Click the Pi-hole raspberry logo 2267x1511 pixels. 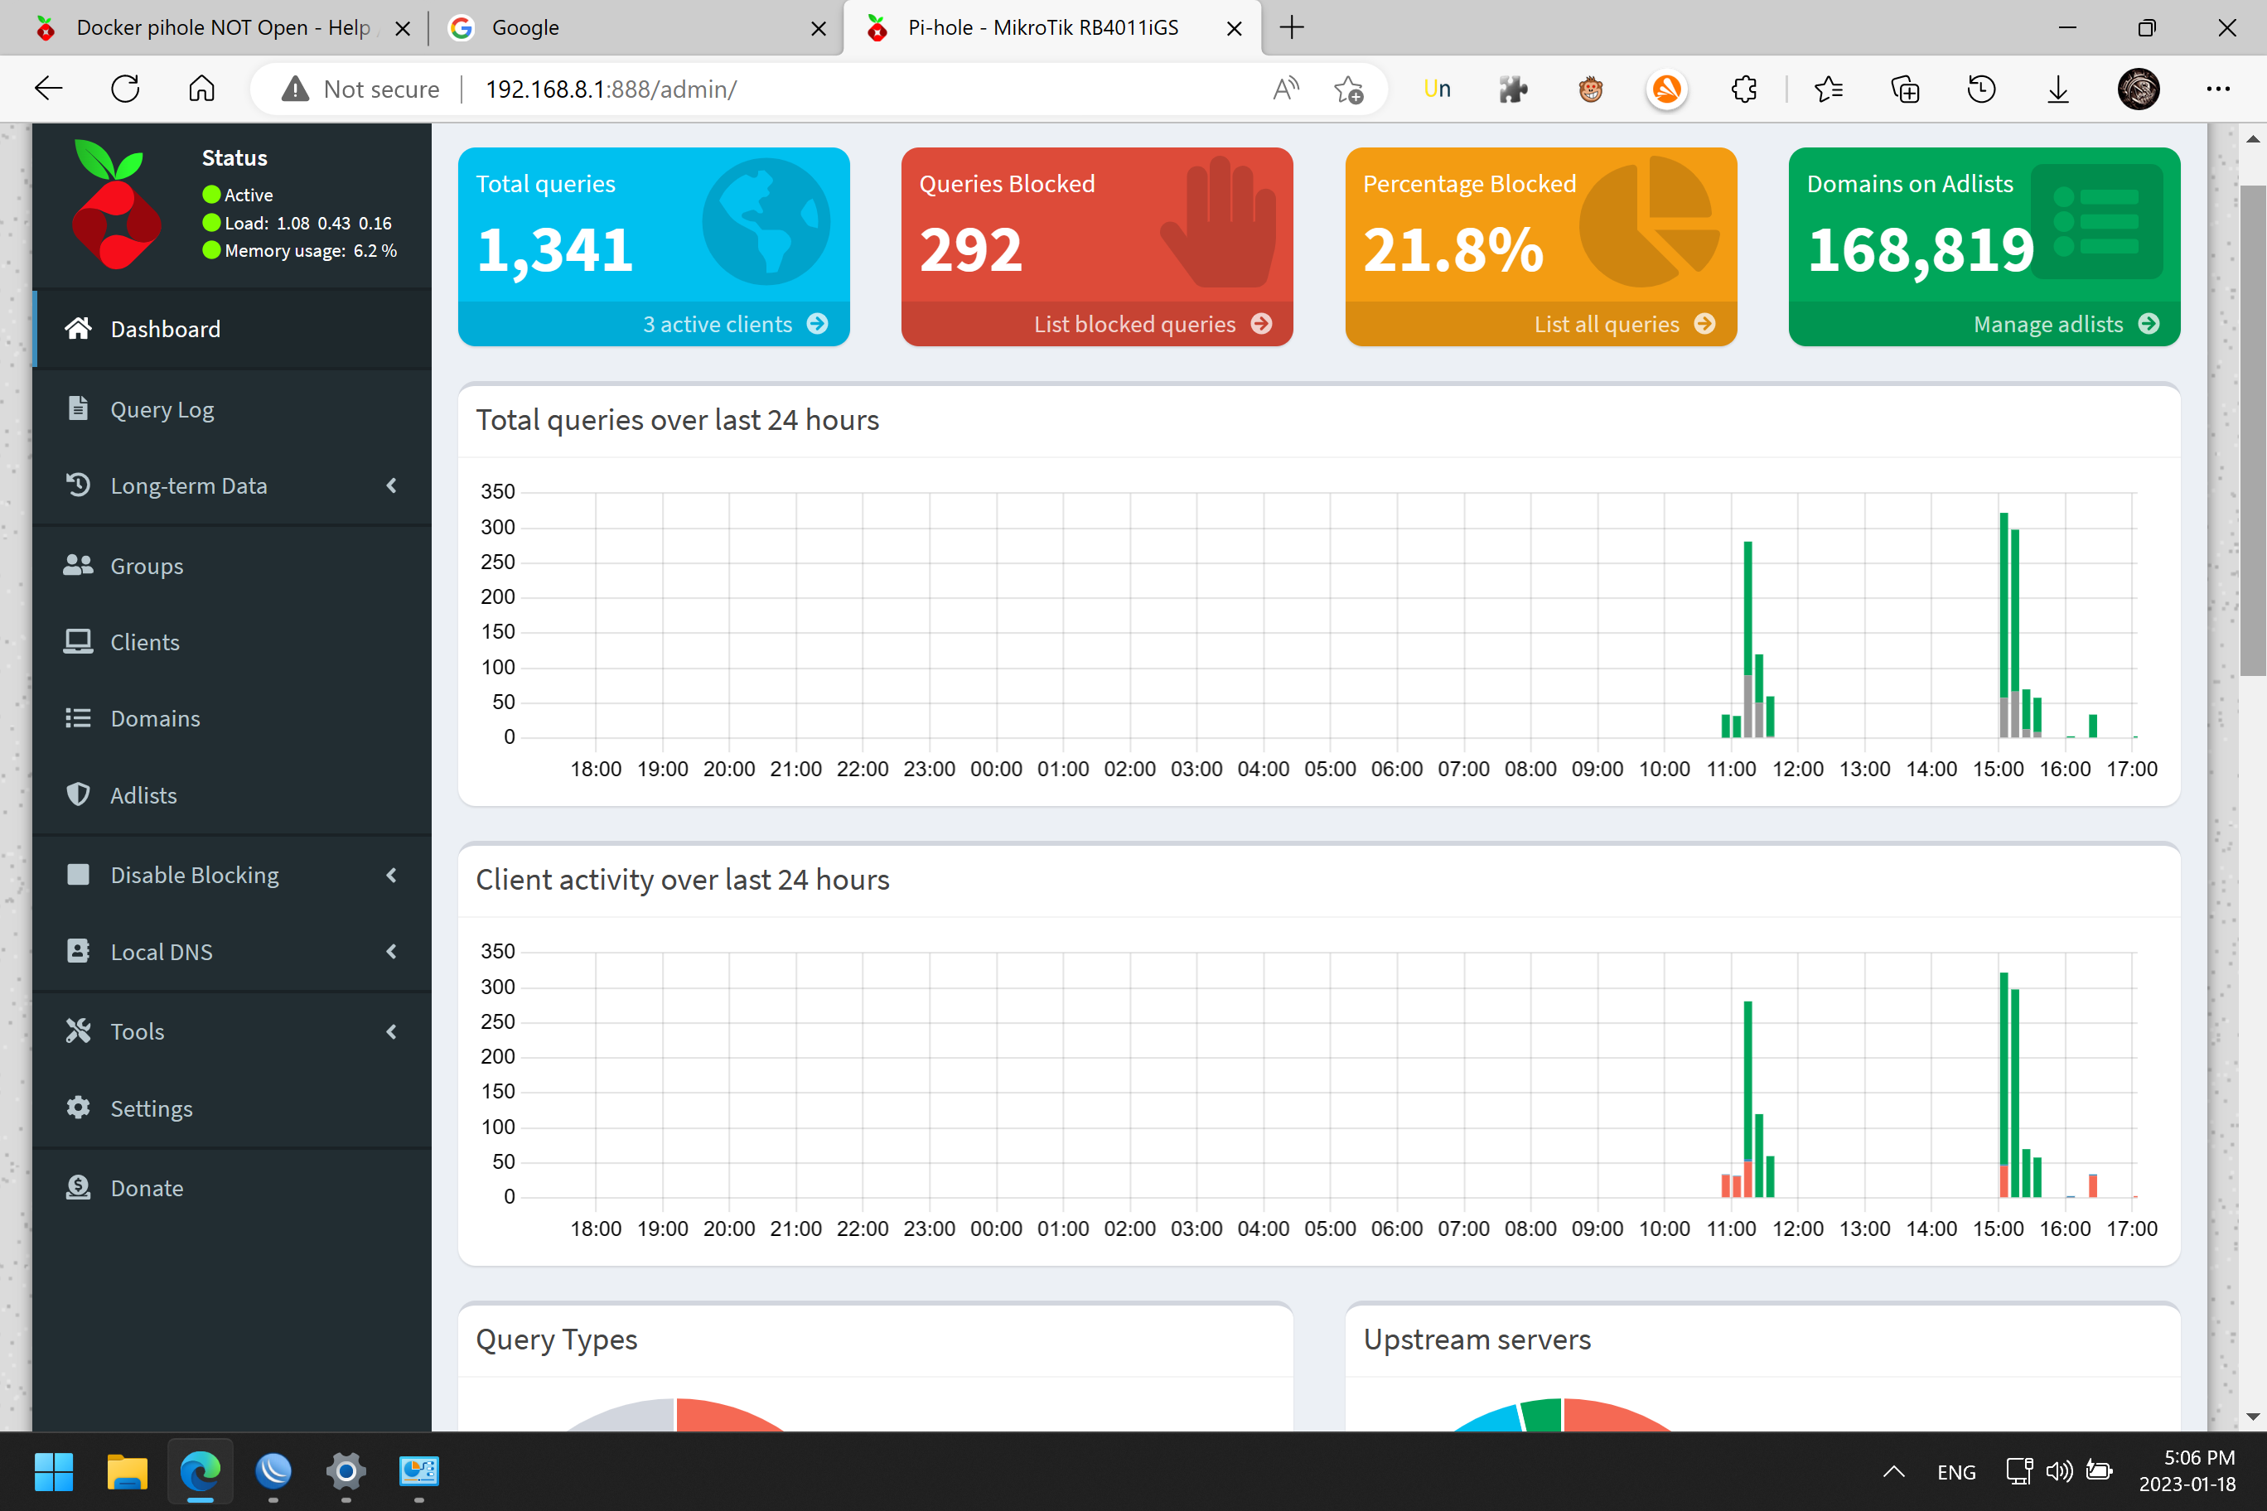(x=116, y=202)
